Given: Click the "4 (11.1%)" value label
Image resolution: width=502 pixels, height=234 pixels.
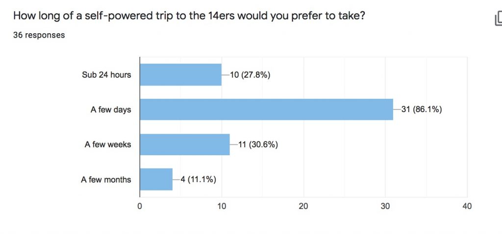Looking at the screenshot, I should tap(198, 179).
